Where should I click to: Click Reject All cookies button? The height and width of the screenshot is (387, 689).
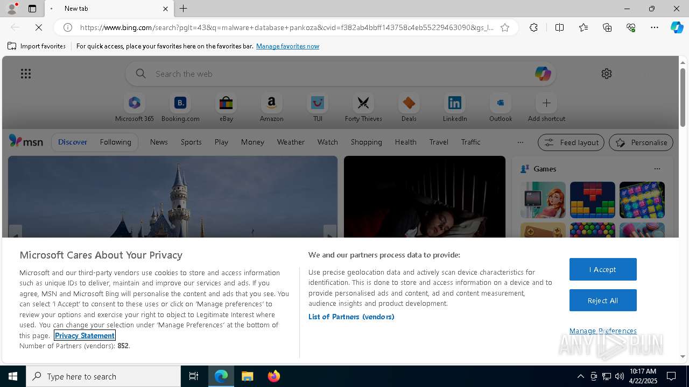tap(603, 300)
